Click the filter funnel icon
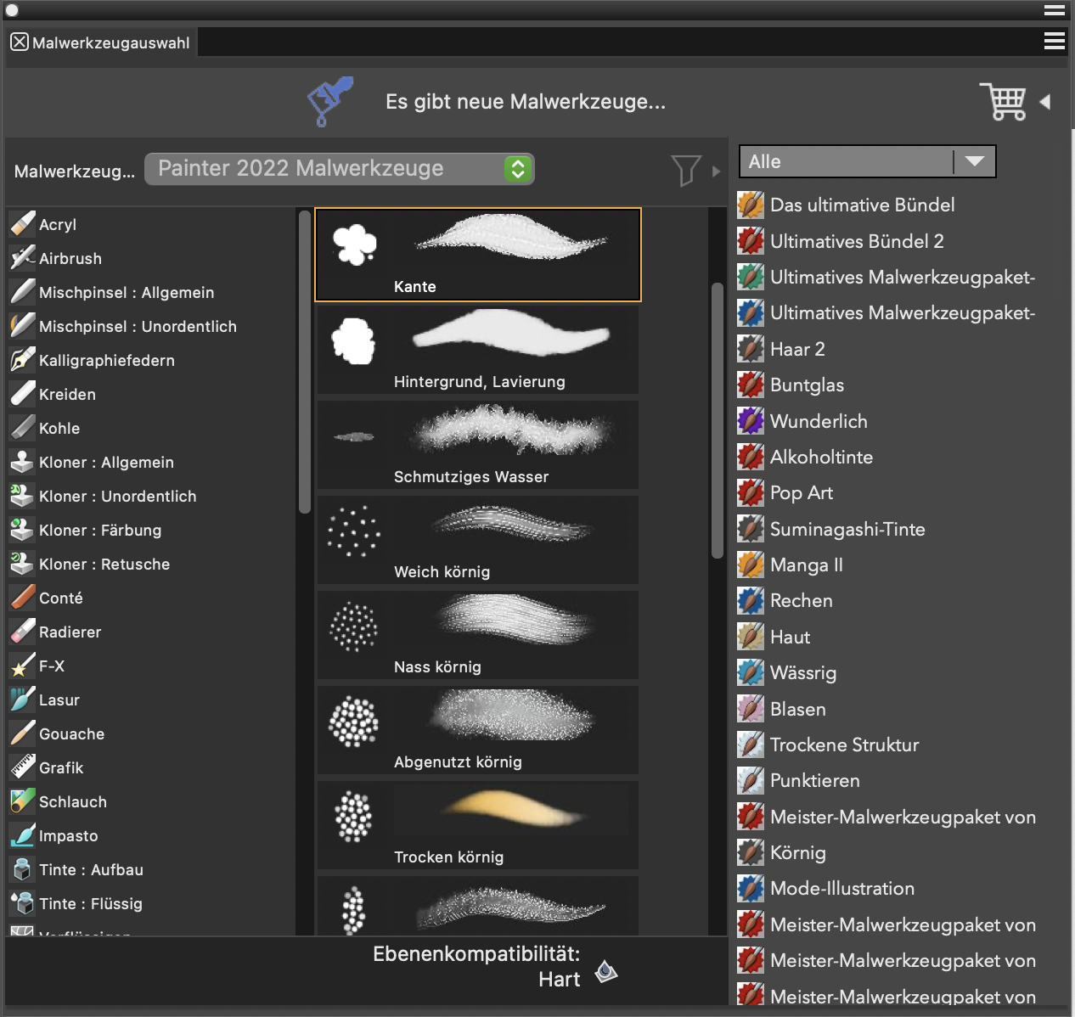This screenshot has height=1017, width=1075. click(685, 170)
